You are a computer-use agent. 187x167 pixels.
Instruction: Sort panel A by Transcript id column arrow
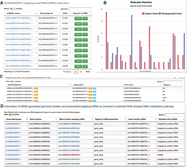coord(59,13)
